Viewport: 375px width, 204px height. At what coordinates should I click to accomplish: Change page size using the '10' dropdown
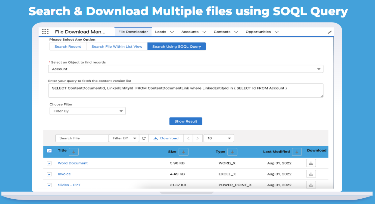[x=219, y=138]
